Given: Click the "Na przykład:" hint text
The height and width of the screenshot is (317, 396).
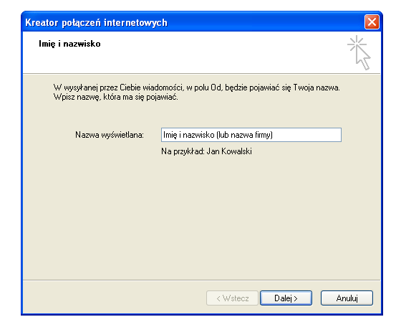Looking at the screenshot, I should tap(183, 151).
